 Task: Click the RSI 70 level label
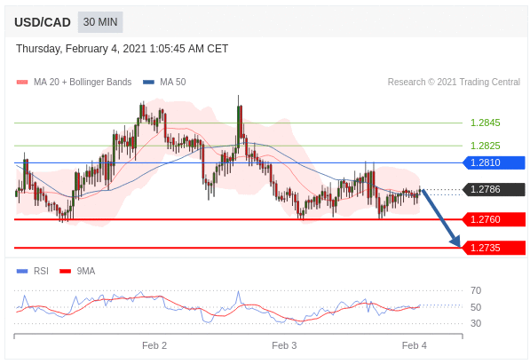tap(476, 290)
